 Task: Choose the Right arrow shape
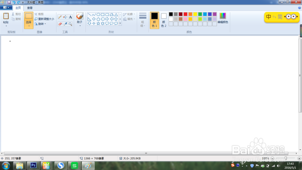click(x=107, y=19)
